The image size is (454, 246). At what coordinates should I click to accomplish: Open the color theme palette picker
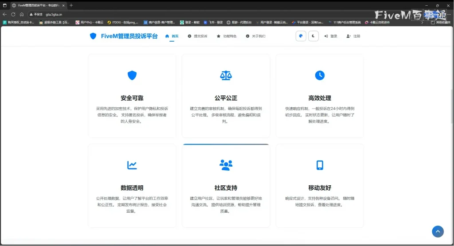301,36
